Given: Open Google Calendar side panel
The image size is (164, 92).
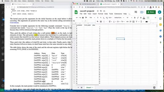Looking at the screenshot, I should (x=161, y=19).
